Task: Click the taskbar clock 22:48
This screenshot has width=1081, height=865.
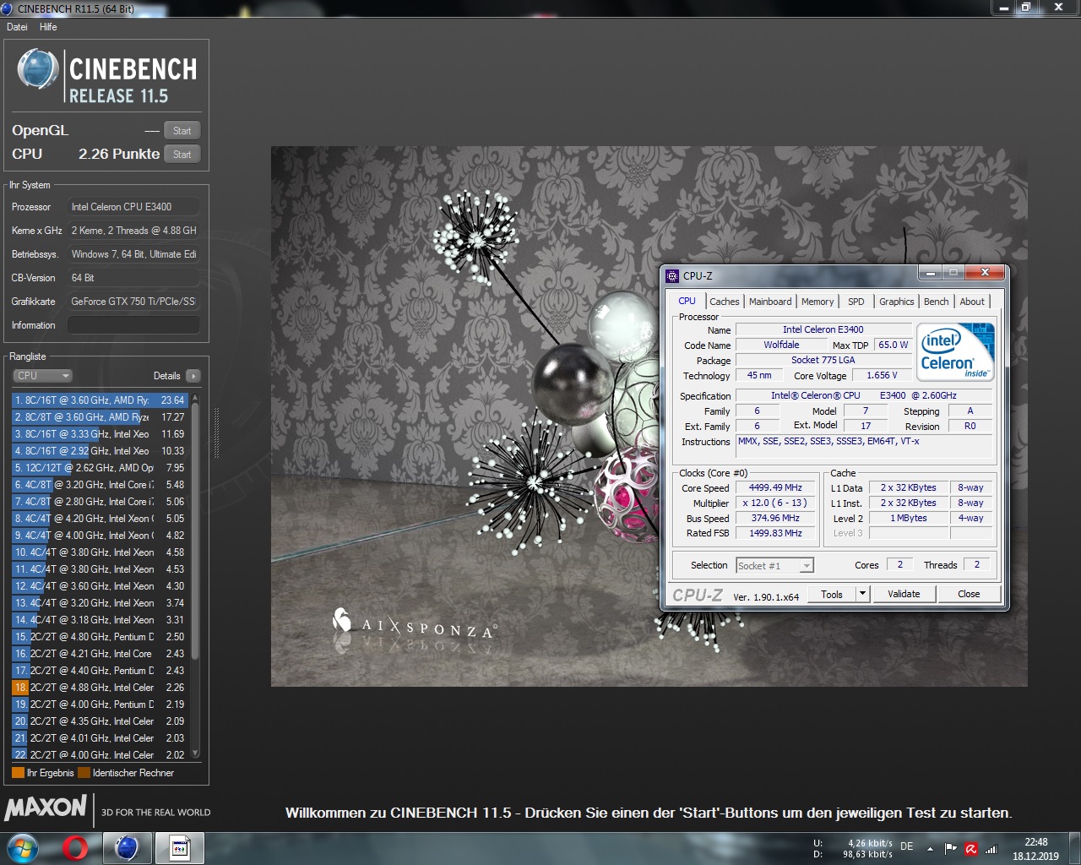Action: coord(1035,849)
